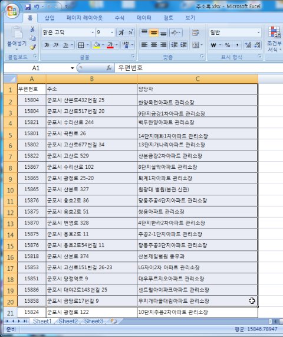
Task: Open the Borders tool icon
Action: pos(81,45)
